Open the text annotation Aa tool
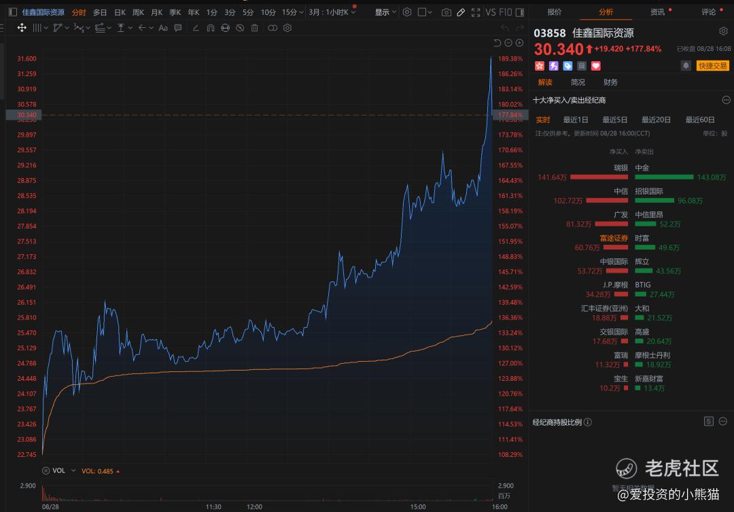Image resolution: width=734 pixels, height=512 pixels. coord(163,28)
